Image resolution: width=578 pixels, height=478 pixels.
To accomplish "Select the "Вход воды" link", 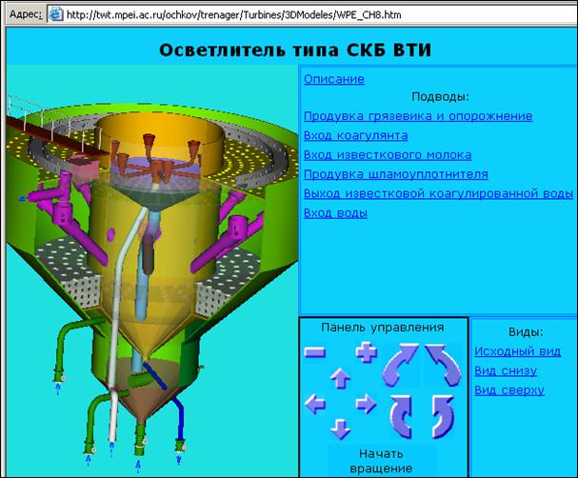I will coord(335,213).
